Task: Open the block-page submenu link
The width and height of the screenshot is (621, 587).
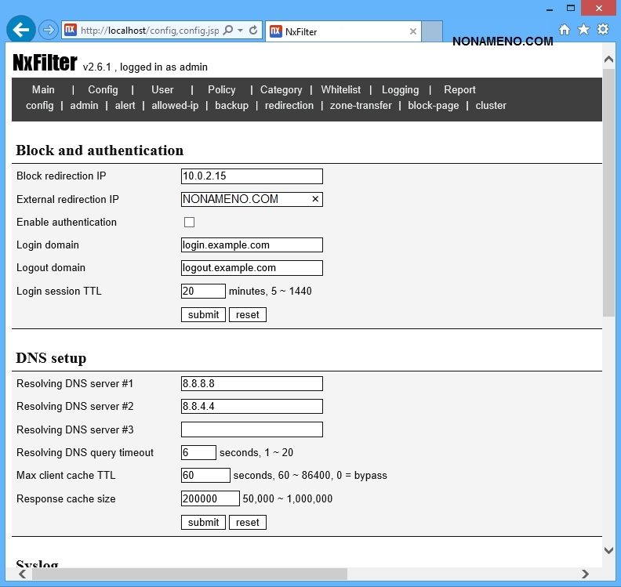Action: tap(434, 106)
